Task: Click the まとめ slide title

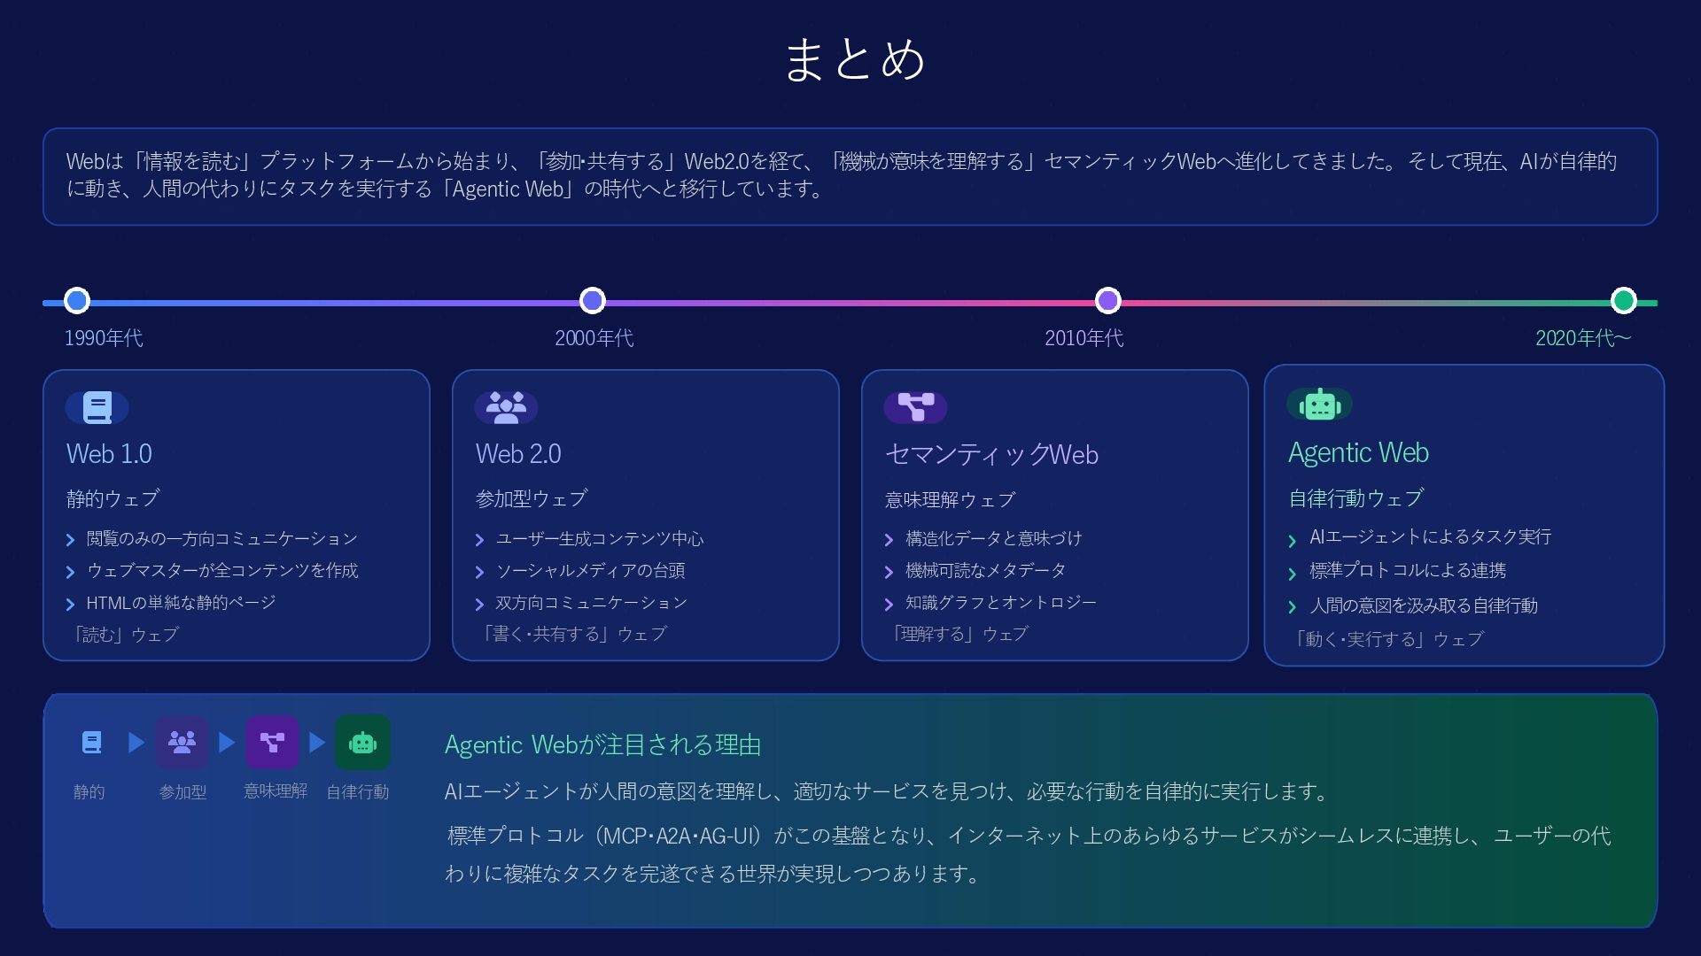Action: pos(854,59)
